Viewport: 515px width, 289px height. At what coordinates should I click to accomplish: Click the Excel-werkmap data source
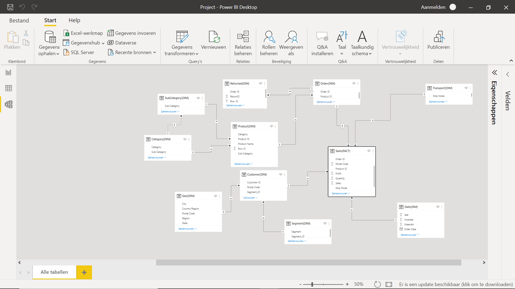click(83, 33)
